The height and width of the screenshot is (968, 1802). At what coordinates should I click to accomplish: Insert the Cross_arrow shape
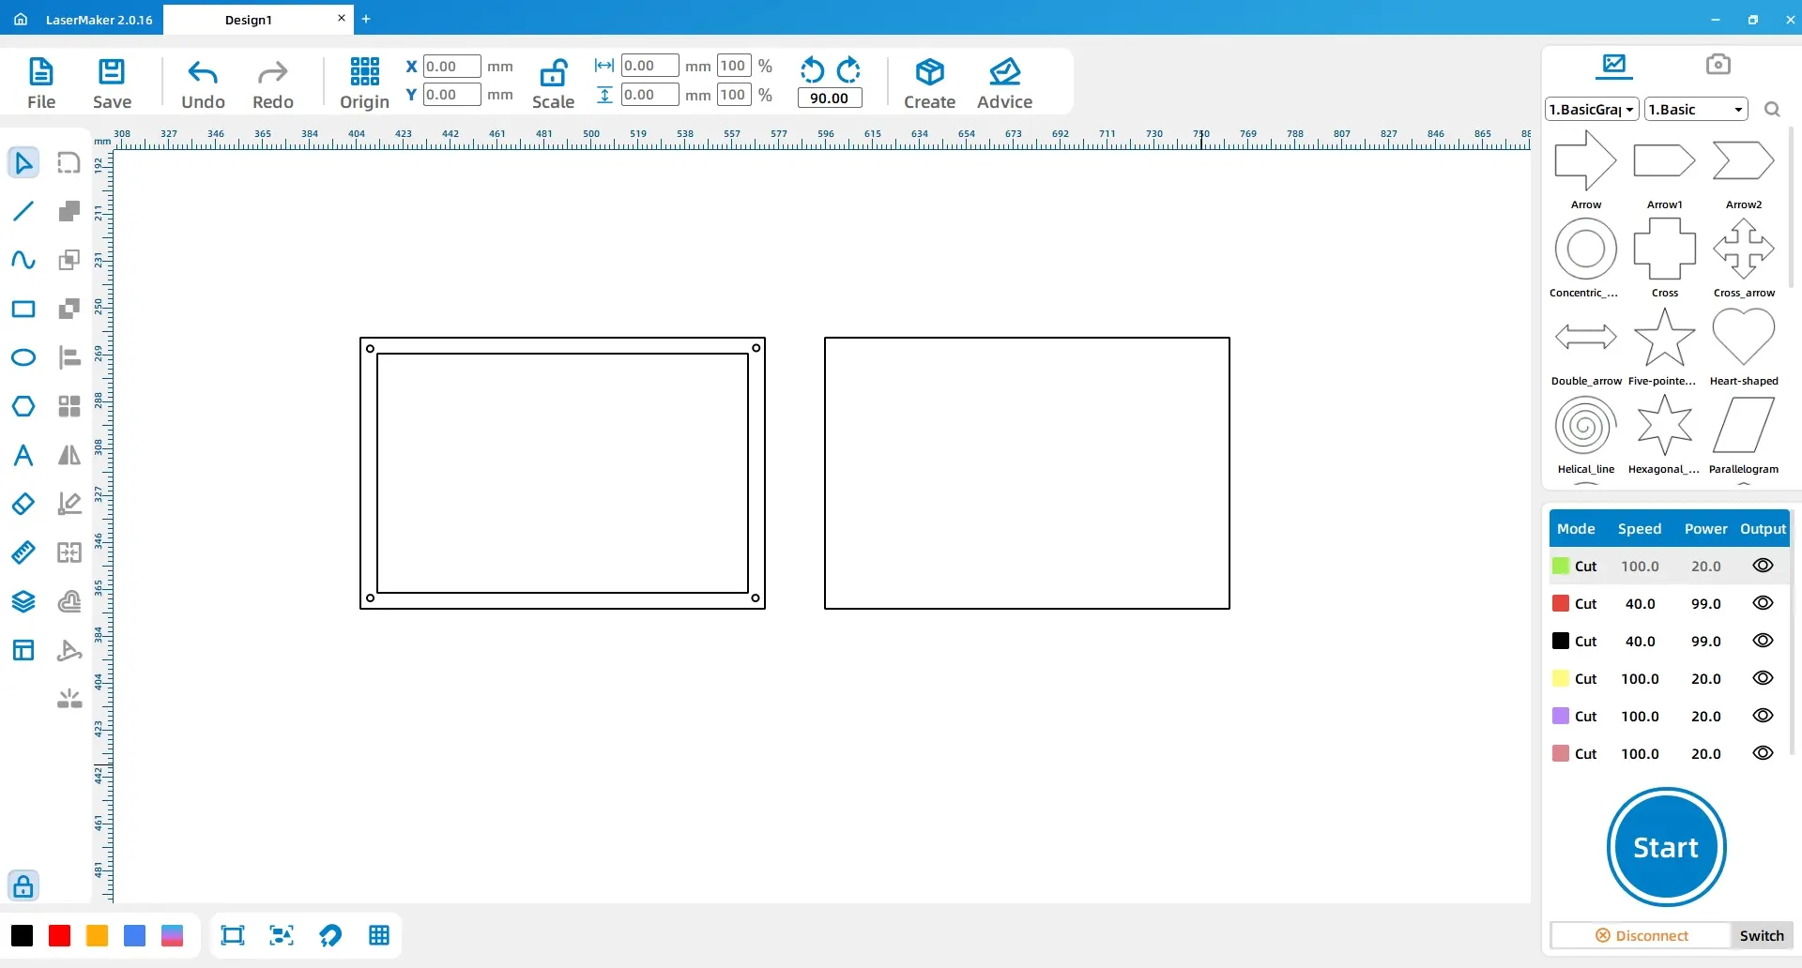pyautogui.click(x=1743, y=256)
